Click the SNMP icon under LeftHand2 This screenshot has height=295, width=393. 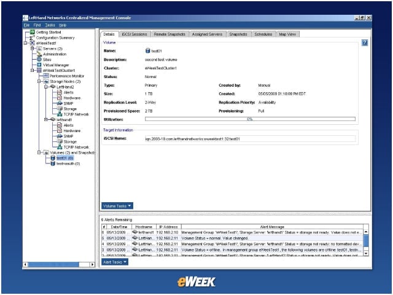click(60, 103)
